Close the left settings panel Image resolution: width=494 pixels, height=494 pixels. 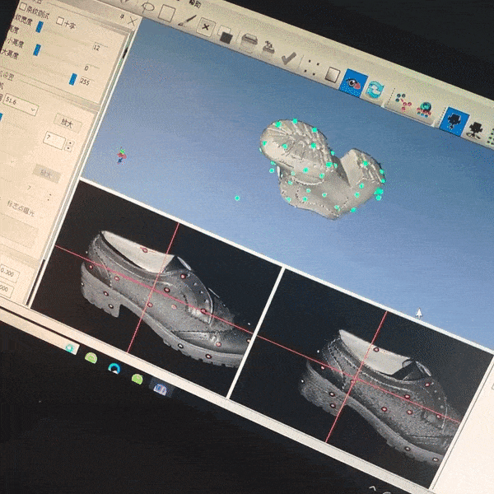(133, 21)
